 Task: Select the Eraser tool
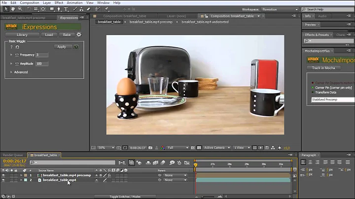tap(89, 9)
